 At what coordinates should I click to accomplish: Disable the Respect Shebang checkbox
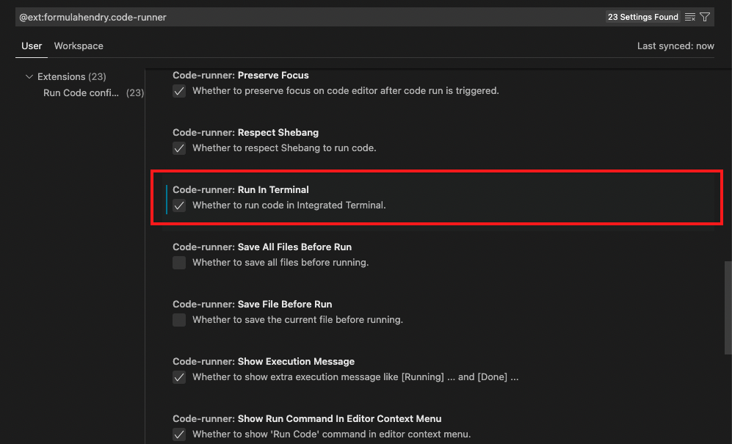(179, 148)
